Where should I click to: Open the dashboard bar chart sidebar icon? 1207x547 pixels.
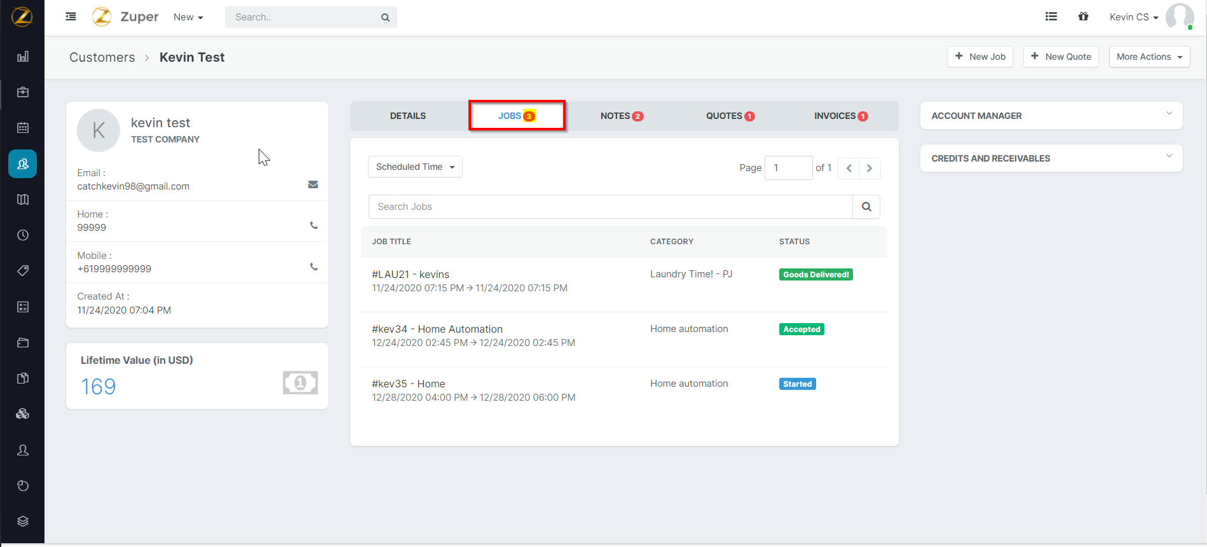pos(23,57)
